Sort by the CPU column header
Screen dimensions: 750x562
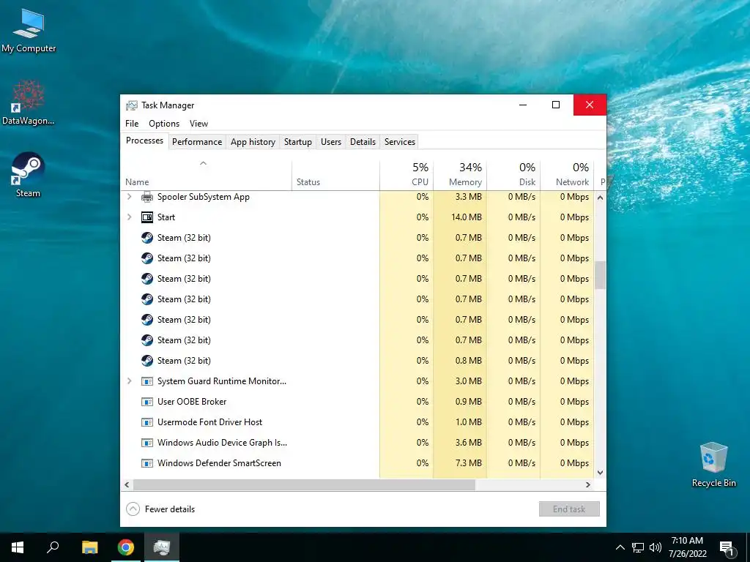tap(406, 175)
